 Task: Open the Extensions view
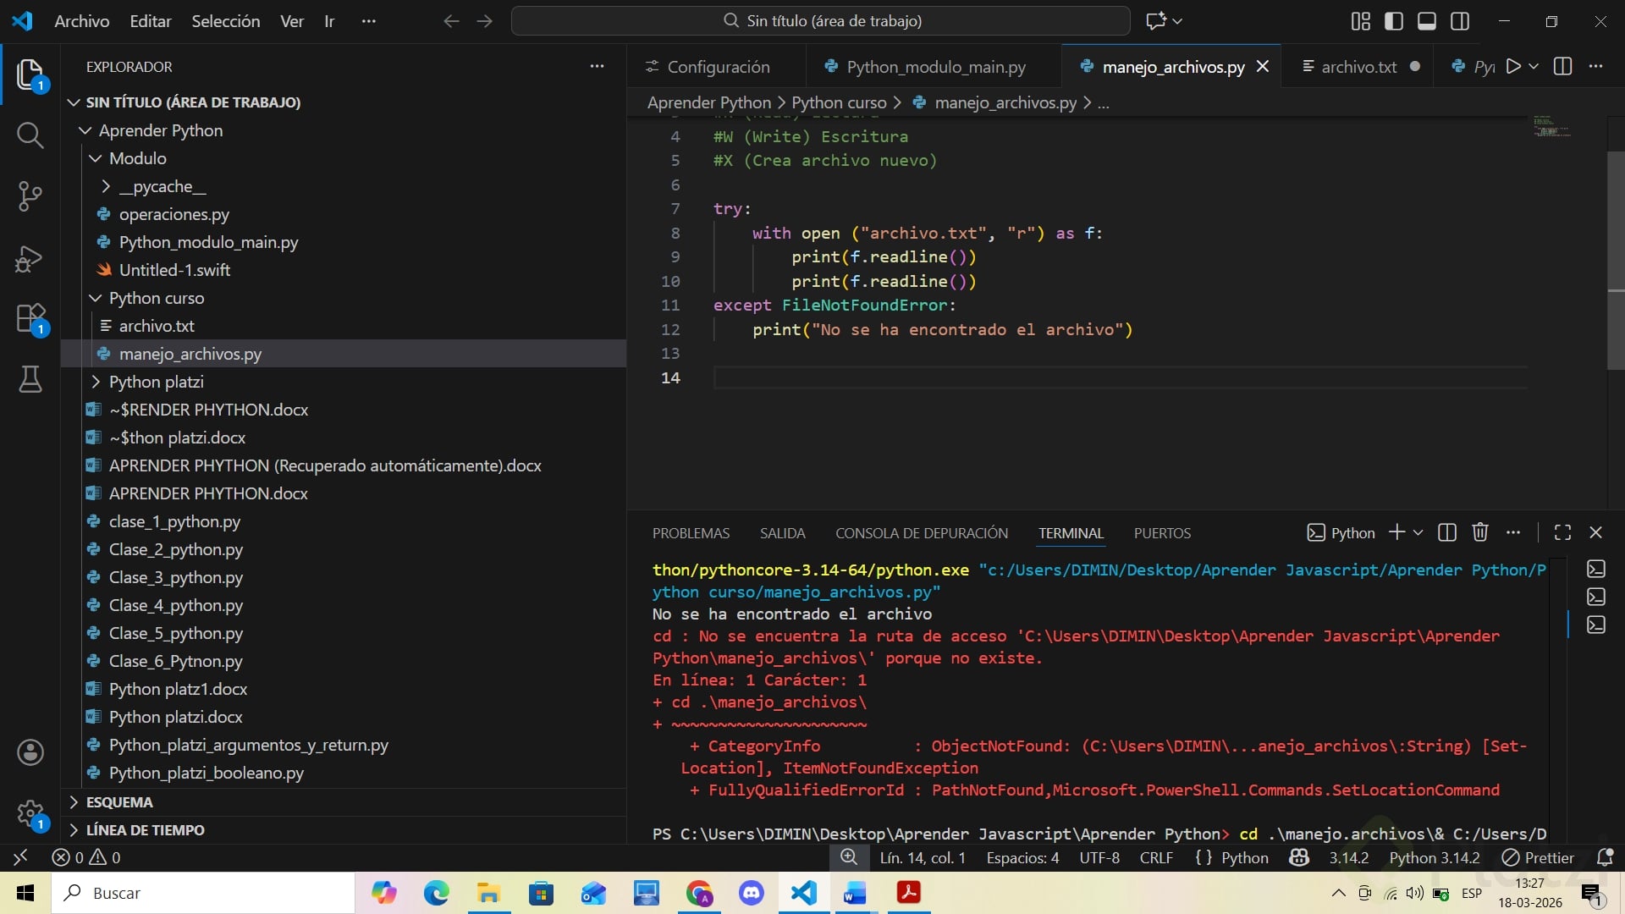click(x=30, y=319)
